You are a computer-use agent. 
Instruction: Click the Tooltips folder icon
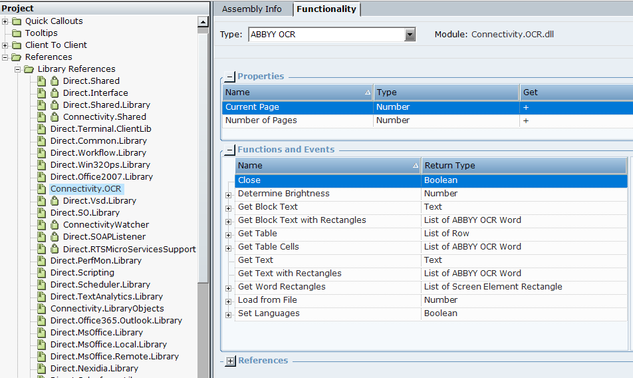(x=16, y=33)
